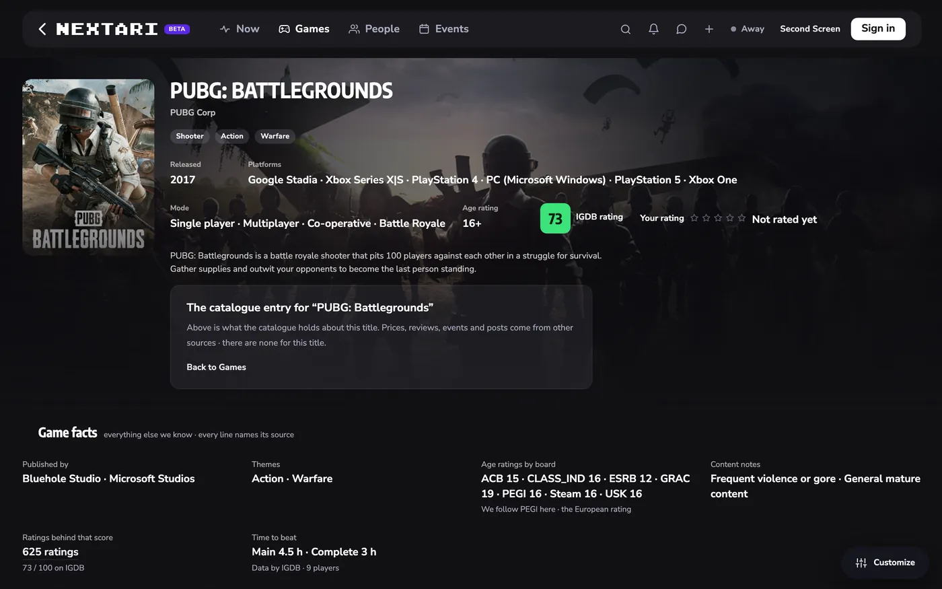Select the Shooter tag pill
This screenshot has width=942, height=589.
[x=190, y=136]
